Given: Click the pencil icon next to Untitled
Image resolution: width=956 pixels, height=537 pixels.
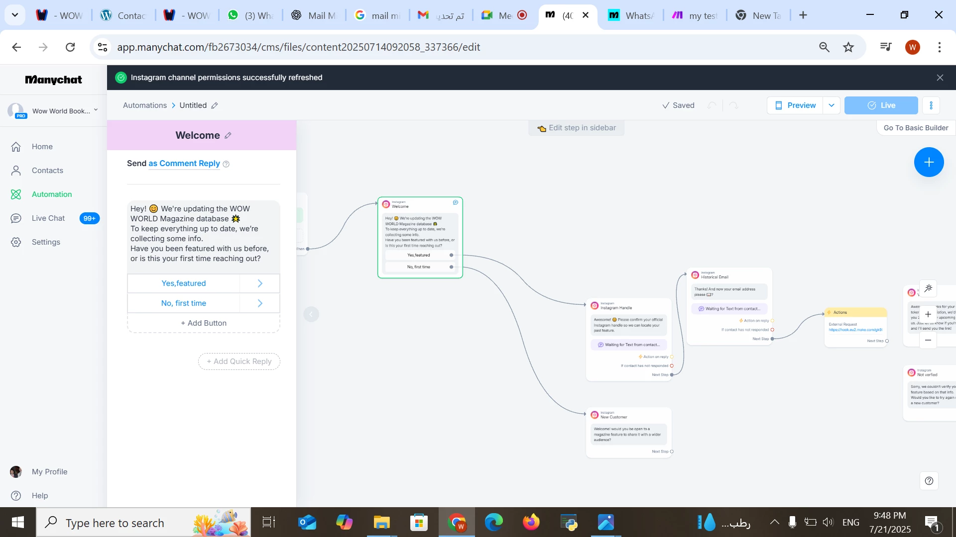Looking at the screenshot, I should click(215, 105).
